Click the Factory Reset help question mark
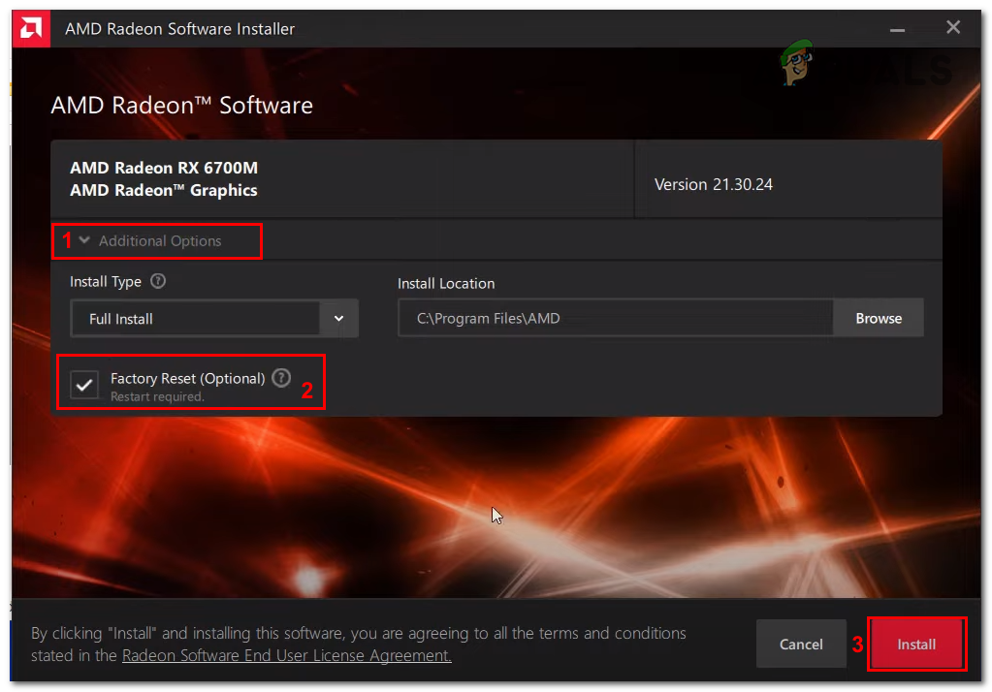 tap(281, 378)
